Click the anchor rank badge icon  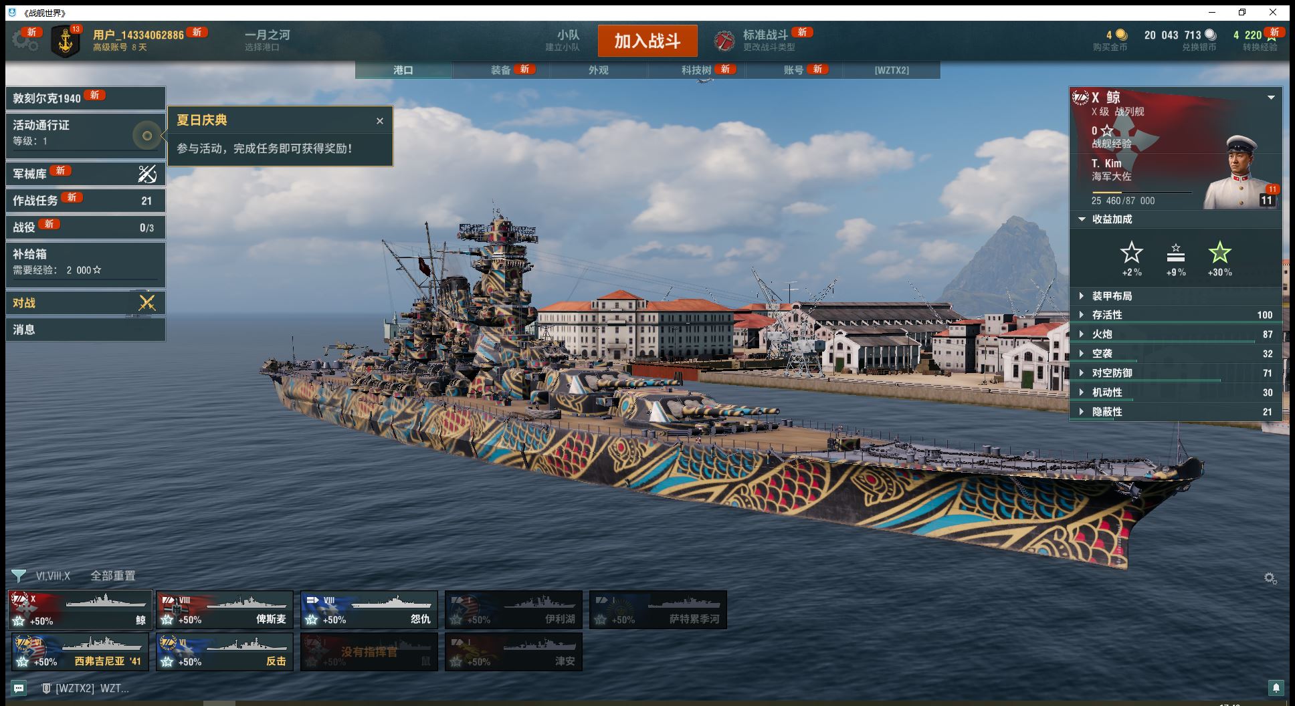[x=66, y=41]
